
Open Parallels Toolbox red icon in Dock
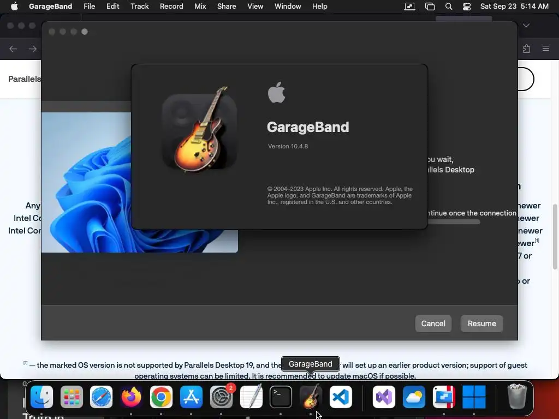pyautogui.click(x=444, y=397)
